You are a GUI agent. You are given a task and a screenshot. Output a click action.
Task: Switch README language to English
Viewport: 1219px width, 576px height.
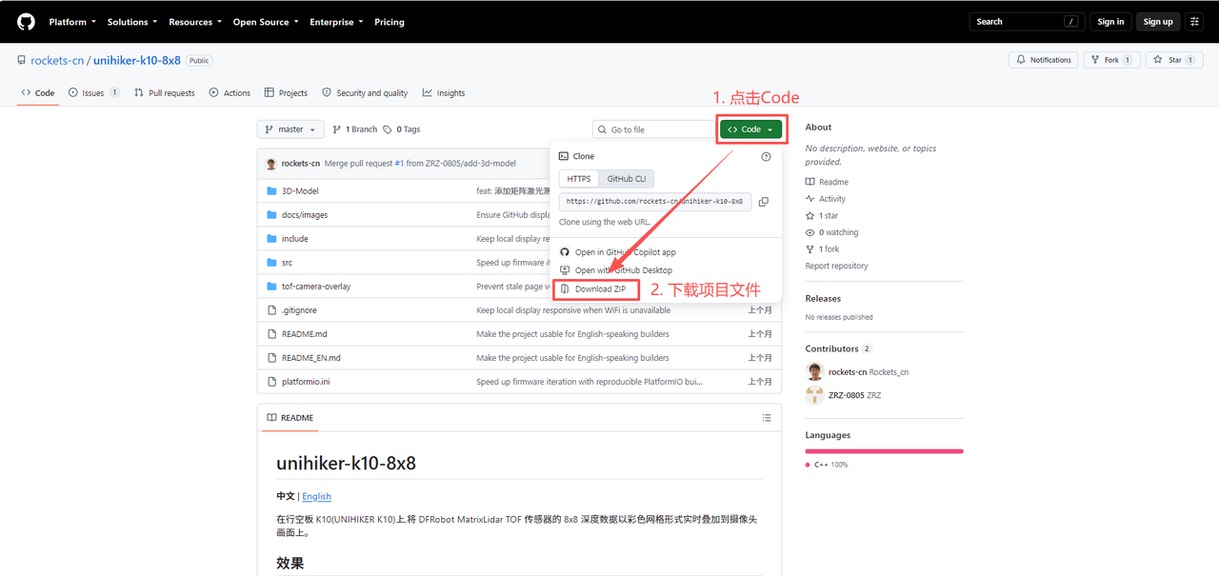point(317,496)
